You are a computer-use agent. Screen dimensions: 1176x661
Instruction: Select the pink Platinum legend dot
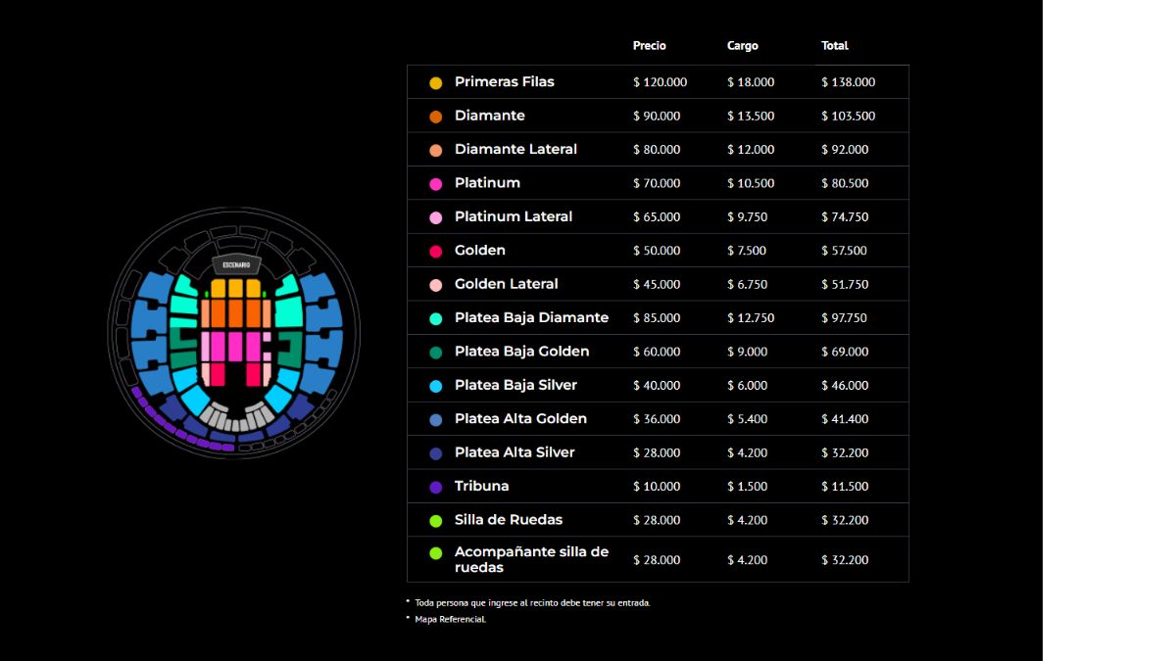436,184
